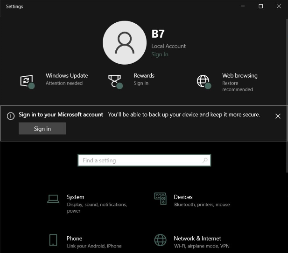The image size is (288, 253).
Task: Click 'Wi-Fi, airplane mode, VPN' description
Action: 202,246
